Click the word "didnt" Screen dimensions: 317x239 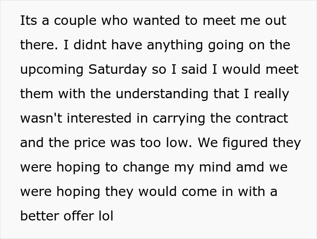pyautogui.click(x=90, y=45)
